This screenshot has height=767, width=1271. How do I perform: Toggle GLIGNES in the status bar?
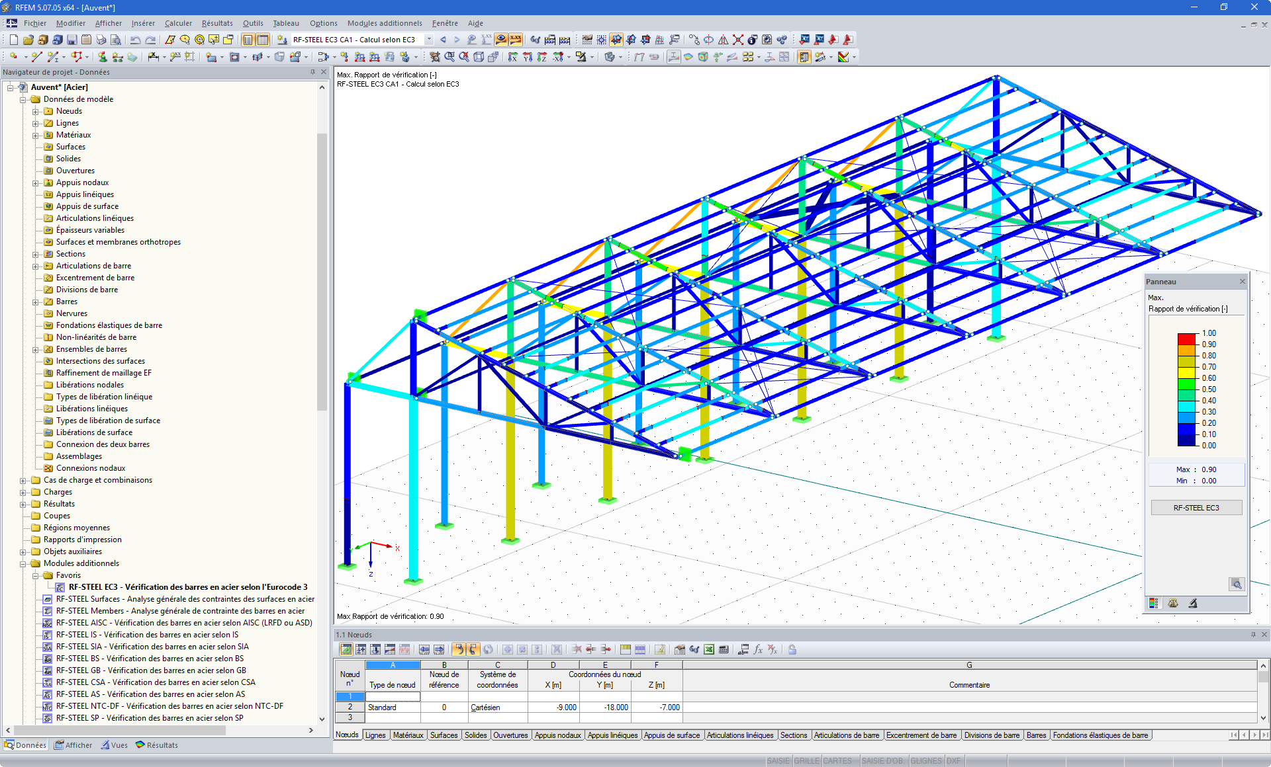(925, 761)
